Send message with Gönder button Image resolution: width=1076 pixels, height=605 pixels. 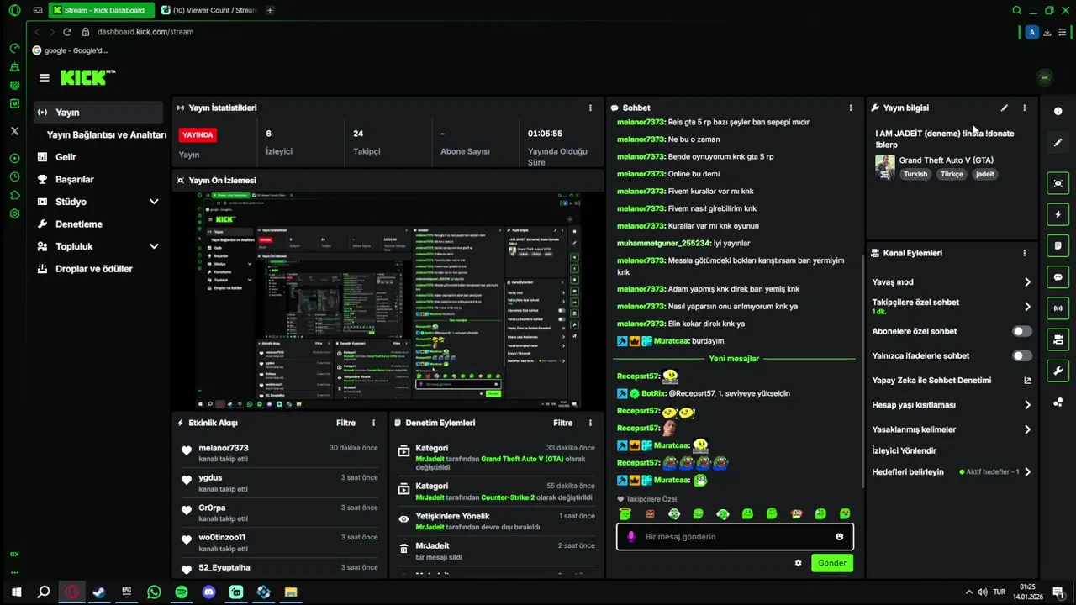pos(832,563)
